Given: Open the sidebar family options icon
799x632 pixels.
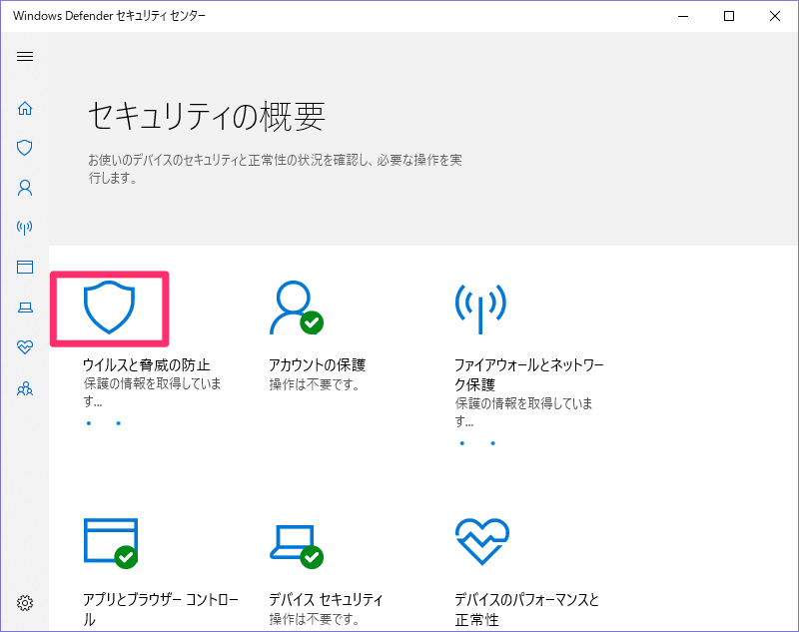Looking at the screenshot, I should tap(25, 389).
